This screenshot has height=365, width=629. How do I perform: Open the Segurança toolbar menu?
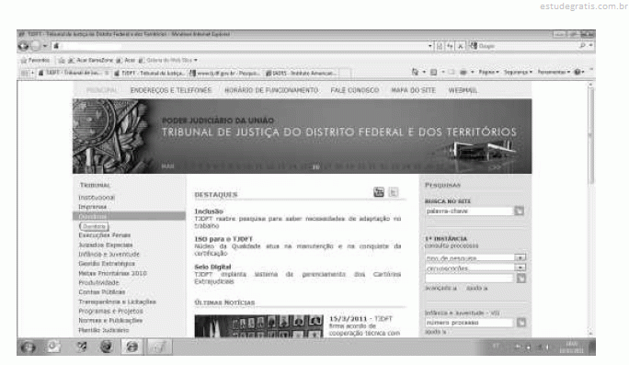[518, 73]
